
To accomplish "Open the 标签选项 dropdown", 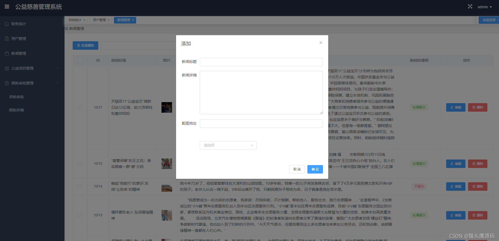I will (489, 20).
